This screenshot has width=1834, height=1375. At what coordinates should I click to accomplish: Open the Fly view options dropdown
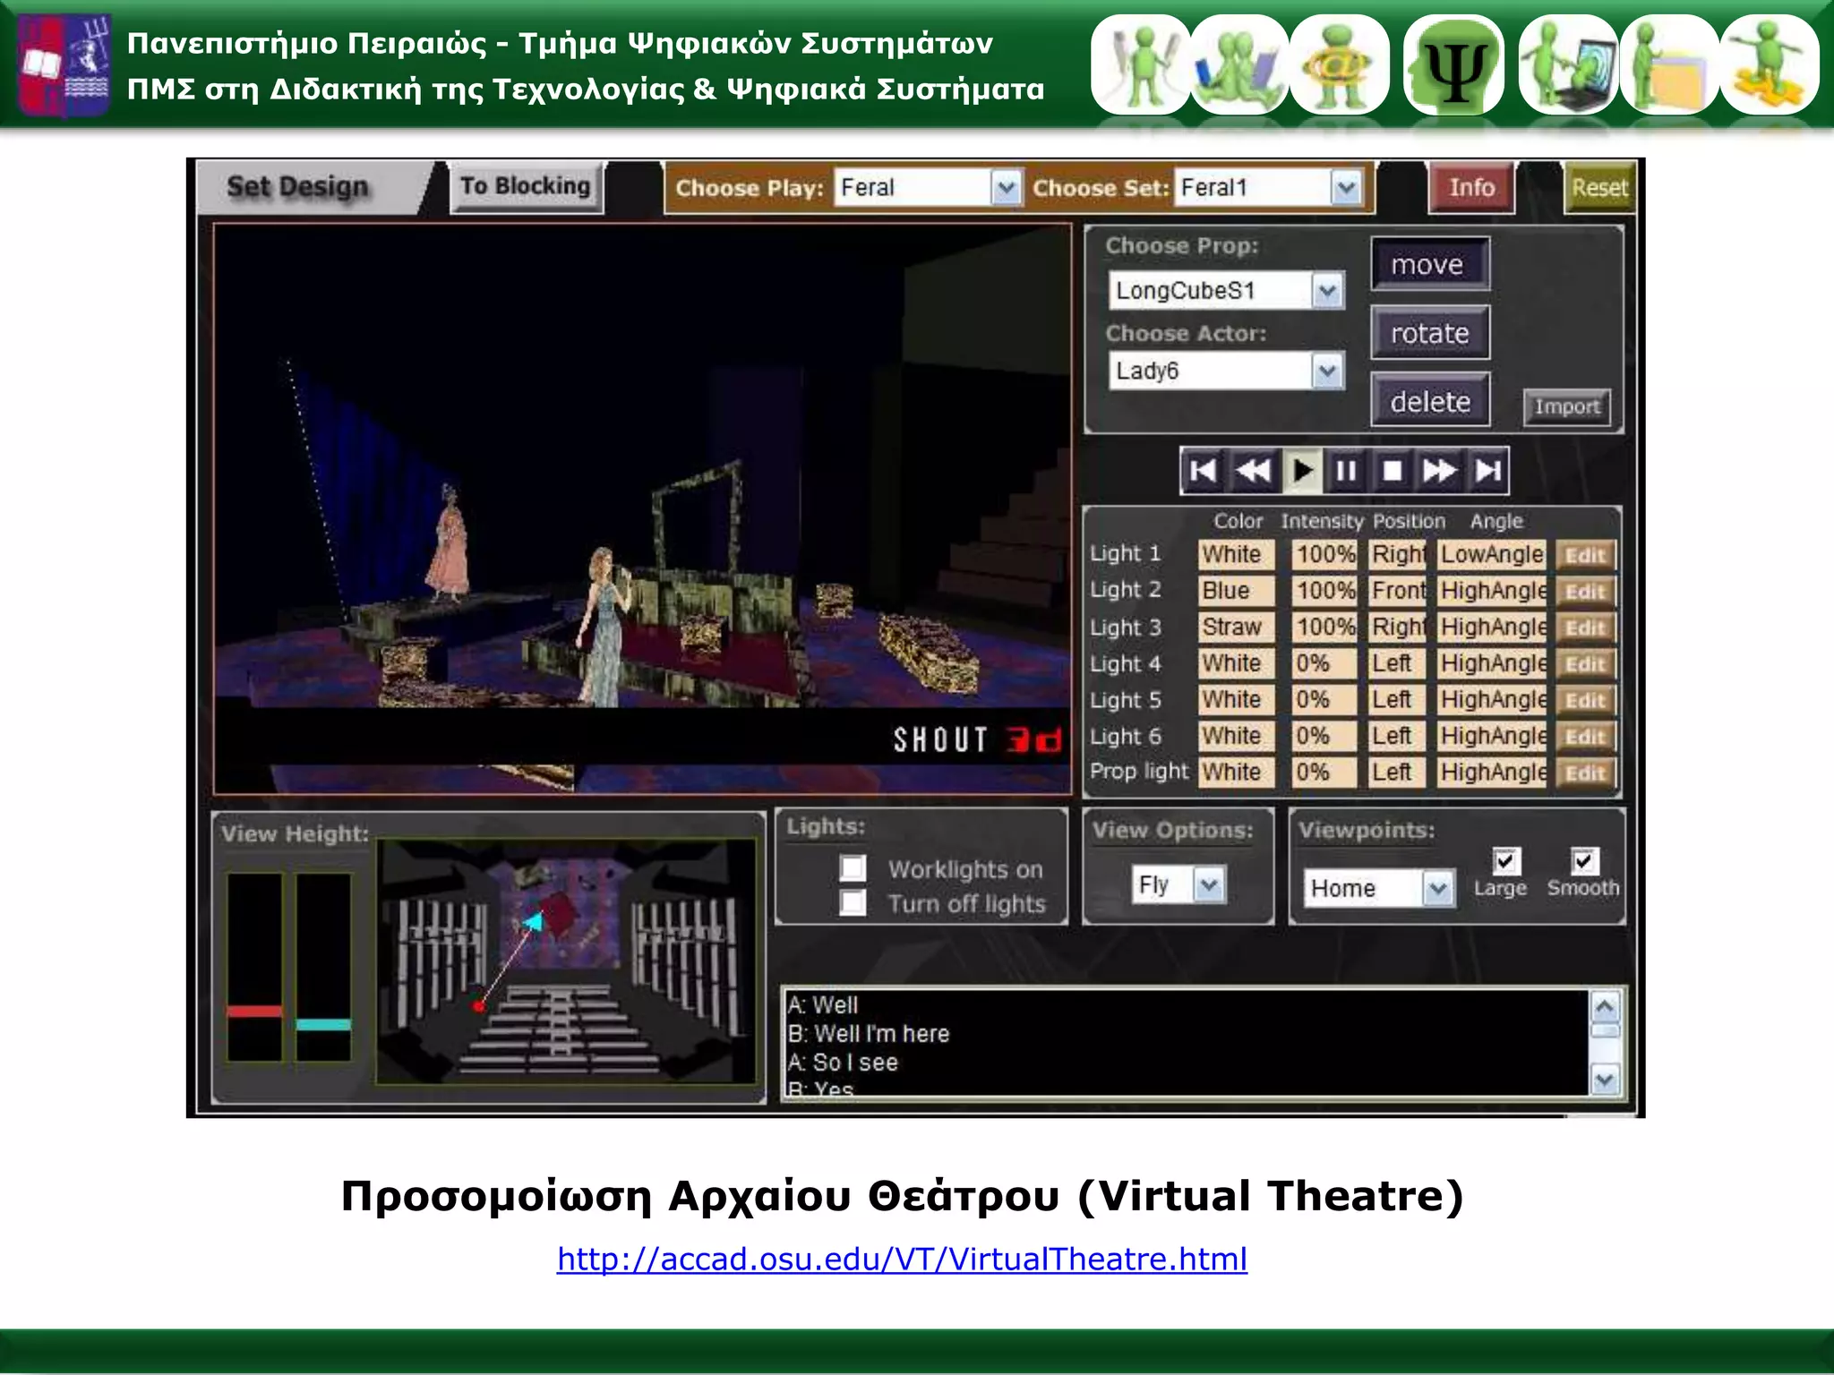point(1209,885)
